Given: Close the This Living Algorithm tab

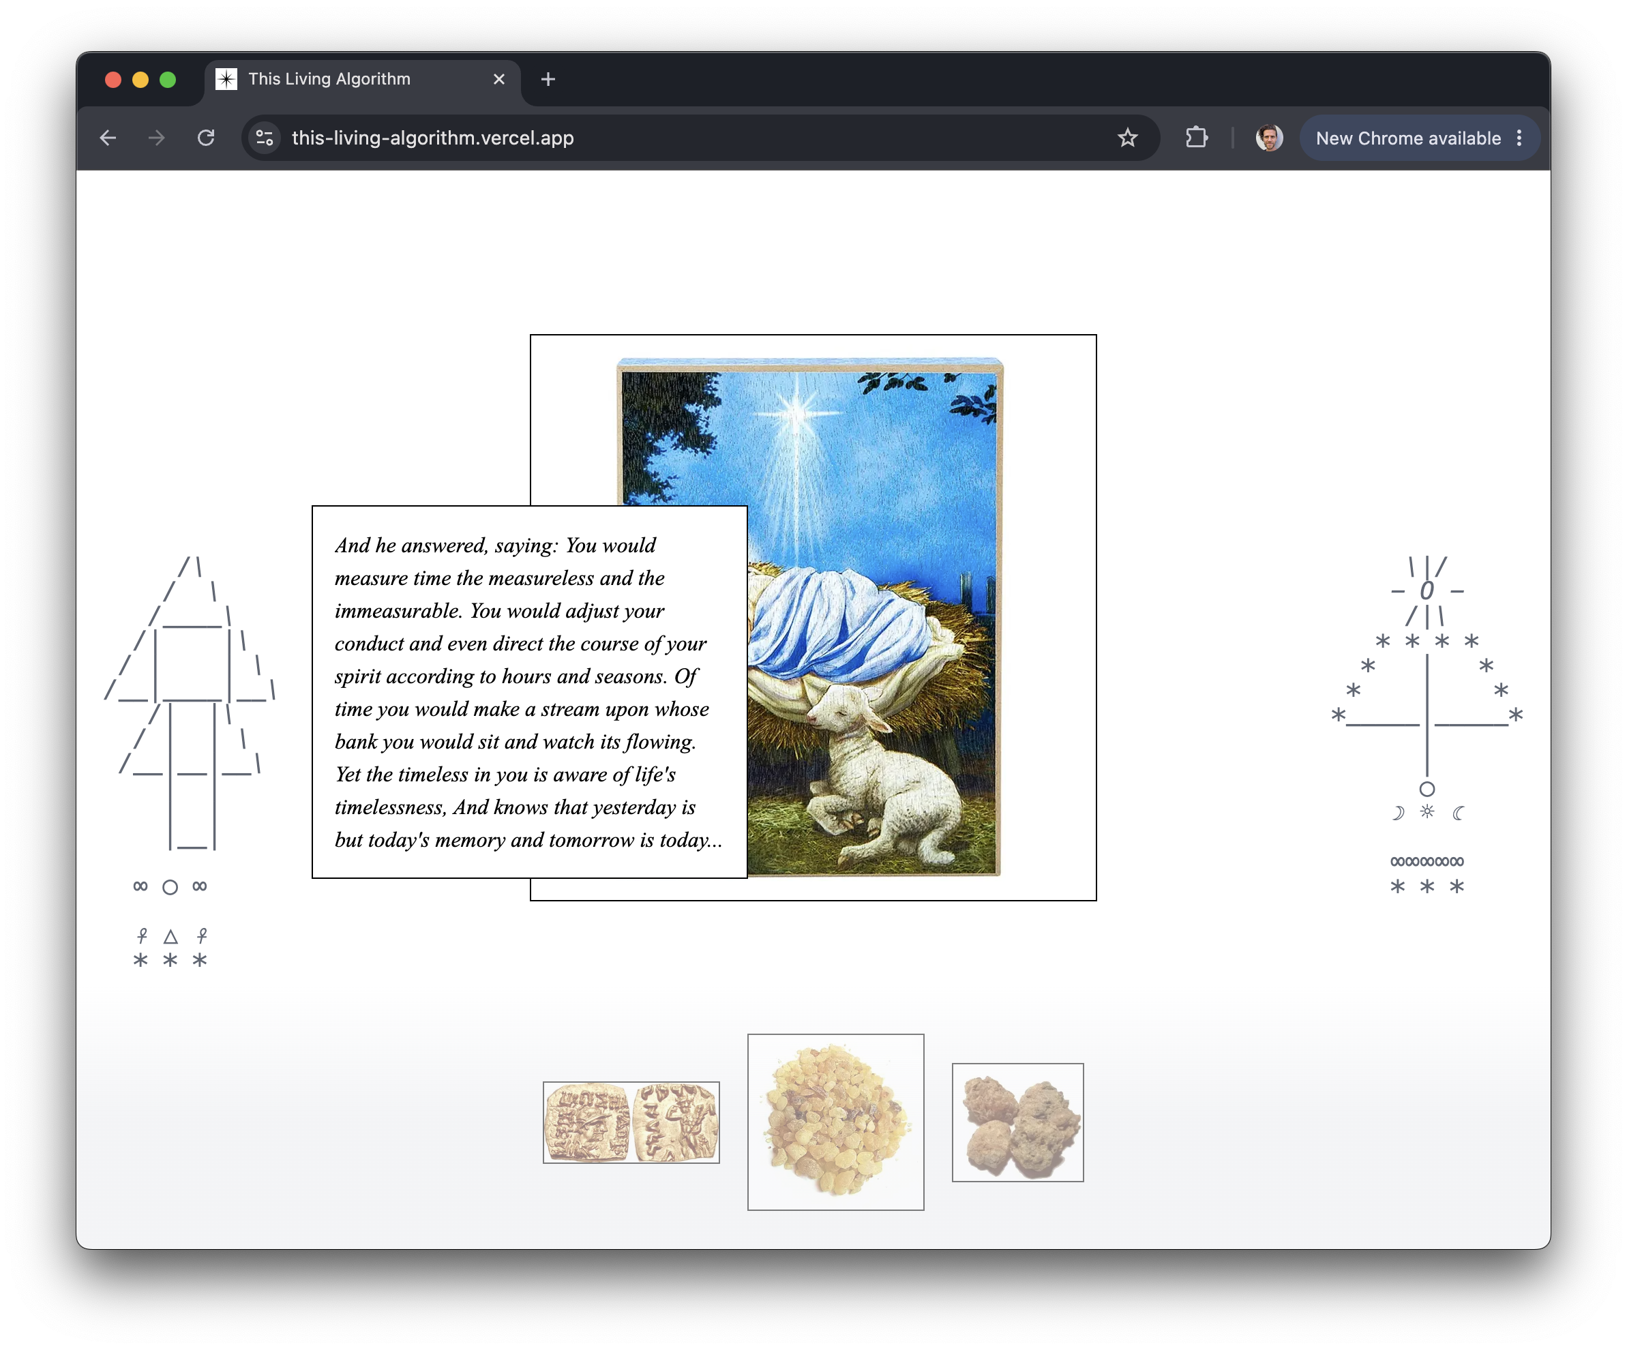Looking at the screenshot, I should click(499, 79).
